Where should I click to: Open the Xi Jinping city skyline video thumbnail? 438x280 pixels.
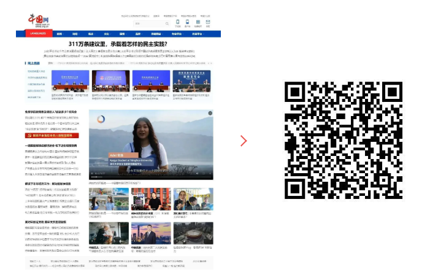(151, 233)
